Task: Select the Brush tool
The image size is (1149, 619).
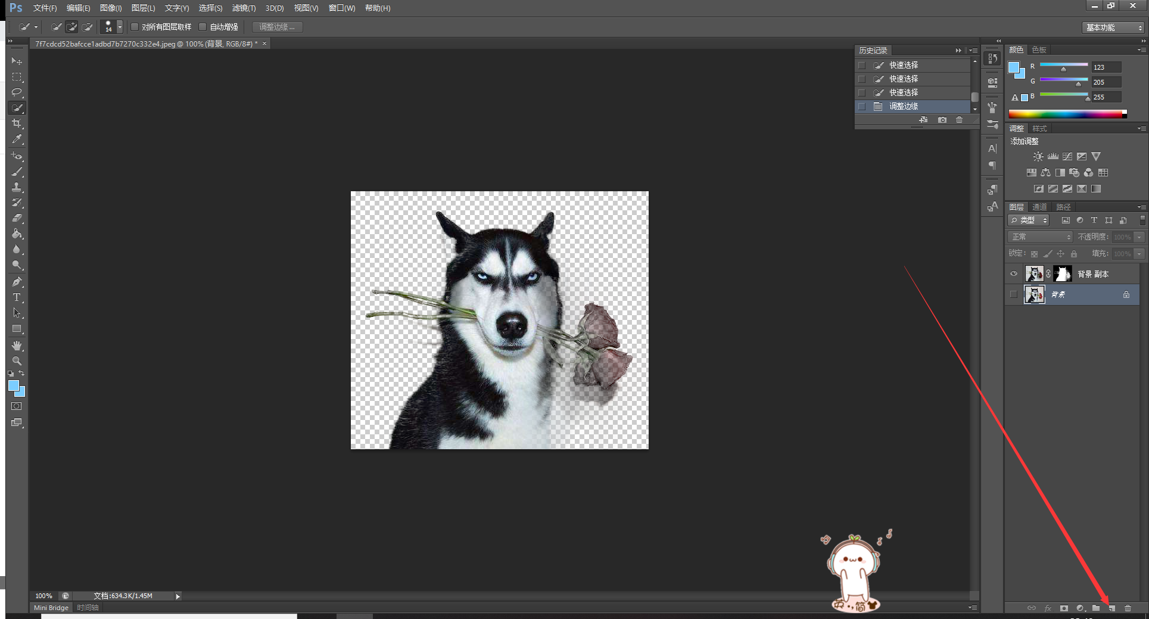Action: point(17,172)
